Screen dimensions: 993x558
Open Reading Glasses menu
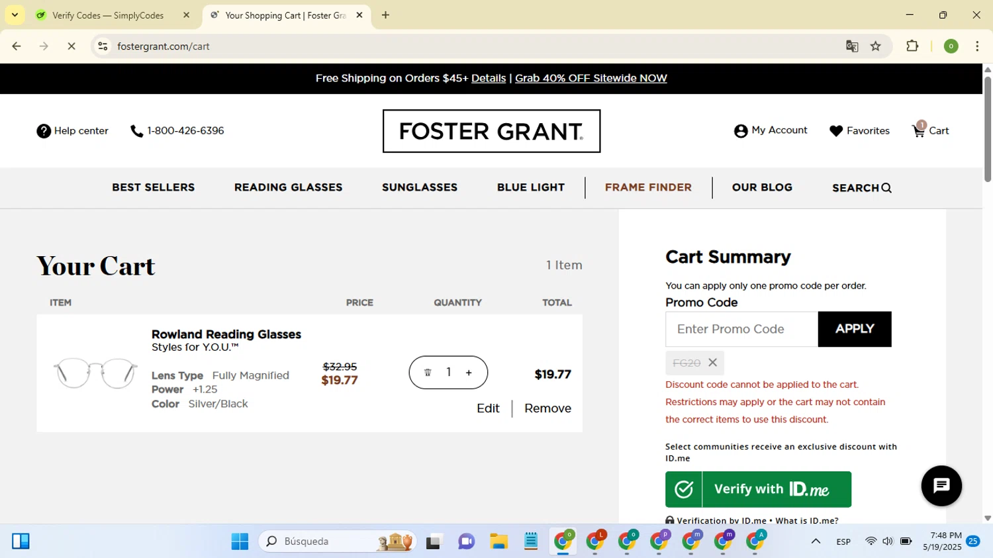pyautogui.click(x=288, y=187)
